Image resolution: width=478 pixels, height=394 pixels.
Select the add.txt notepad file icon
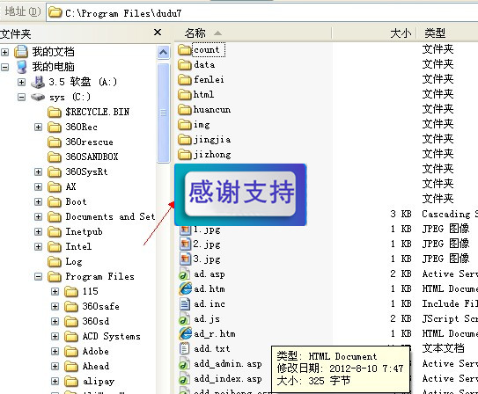(184, 348)
